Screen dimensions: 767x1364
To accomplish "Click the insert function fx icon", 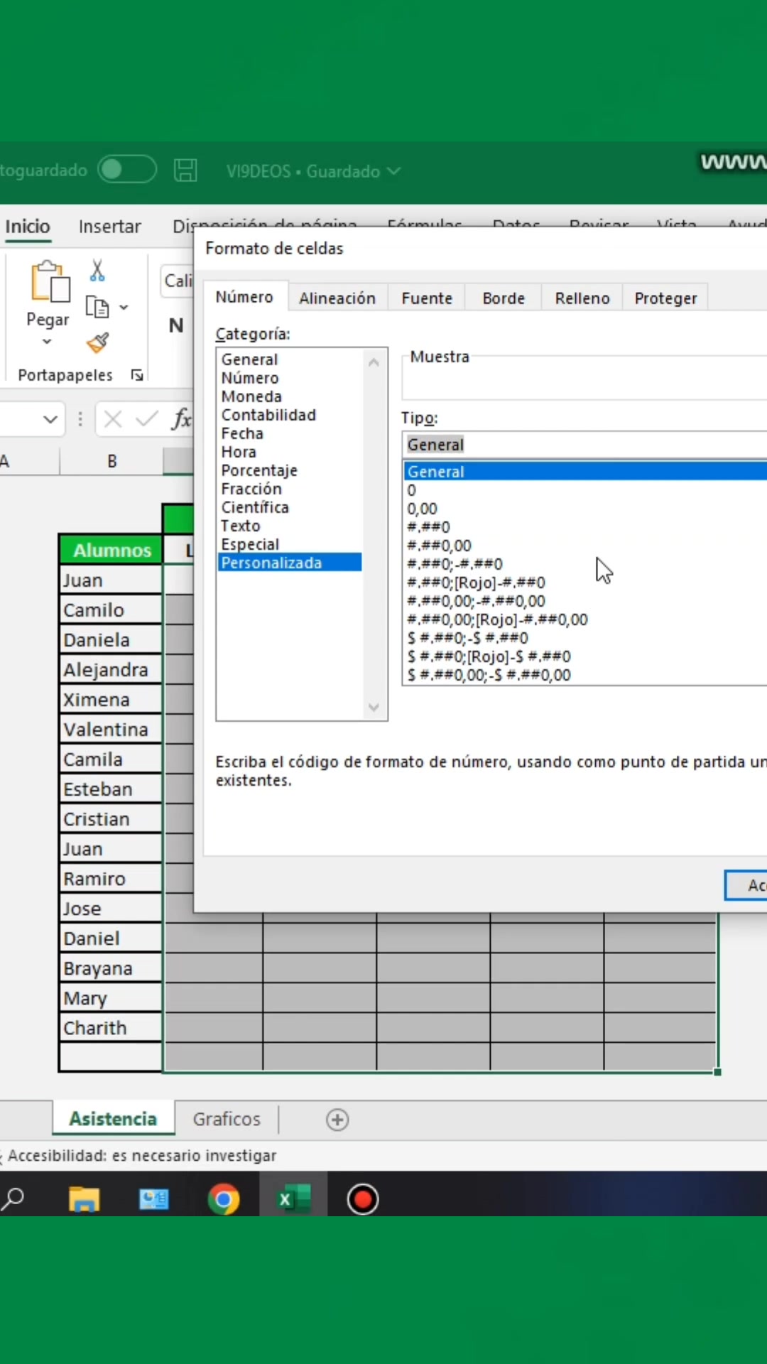I will coord(182,419).
